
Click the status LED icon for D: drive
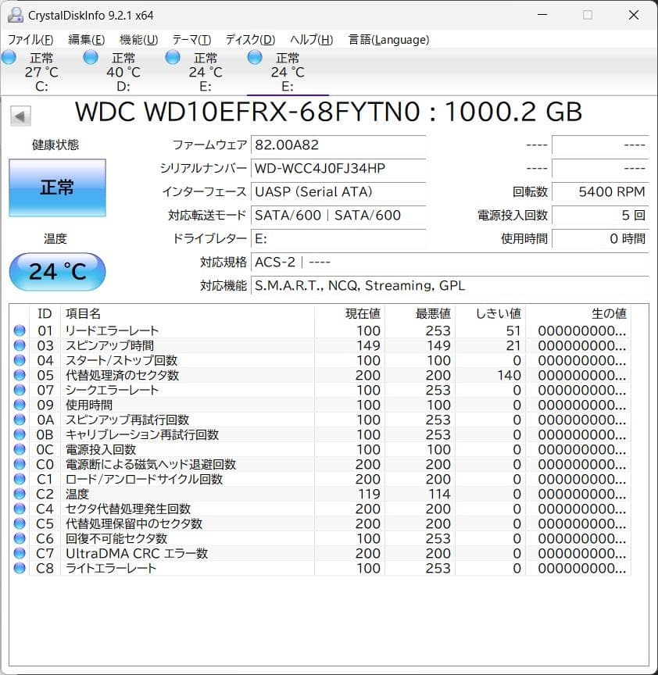(x=91, y=56)
